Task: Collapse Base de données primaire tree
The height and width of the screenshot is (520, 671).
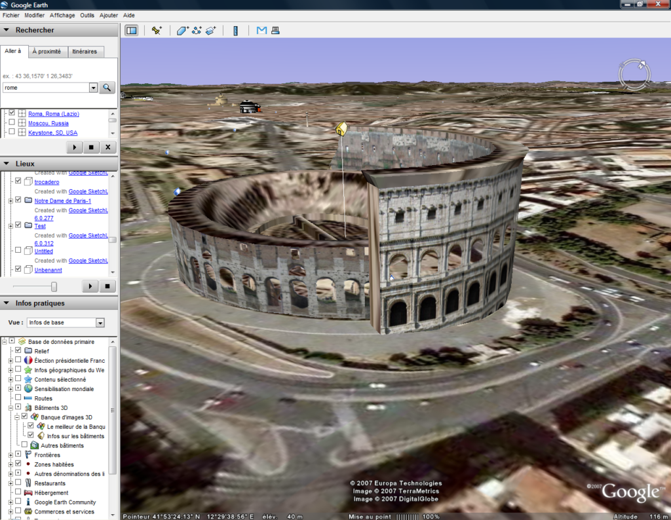Action: click(x=5, y=341)
